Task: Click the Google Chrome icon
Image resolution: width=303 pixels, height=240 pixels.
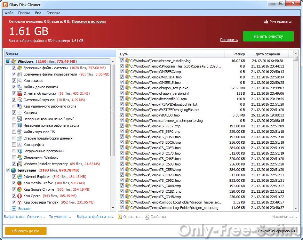Action: 20,189
